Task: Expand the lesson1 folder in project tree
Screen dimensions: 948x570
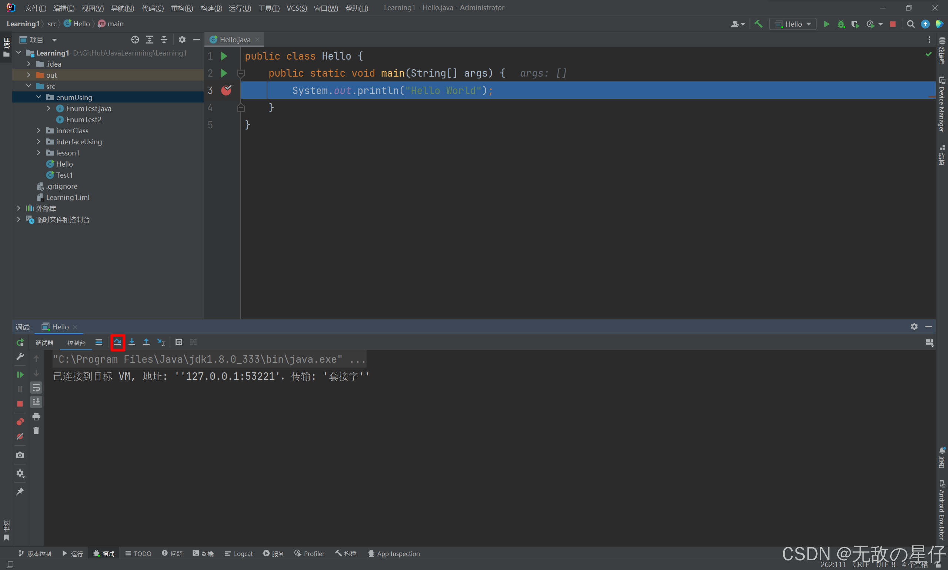Action: pos(37,153)
